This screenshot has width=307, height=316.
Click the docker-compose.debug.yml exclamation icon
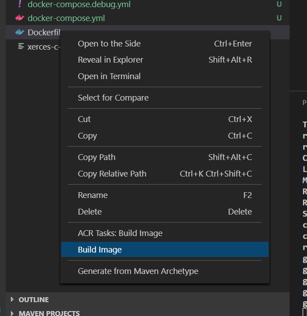[19, 4]
